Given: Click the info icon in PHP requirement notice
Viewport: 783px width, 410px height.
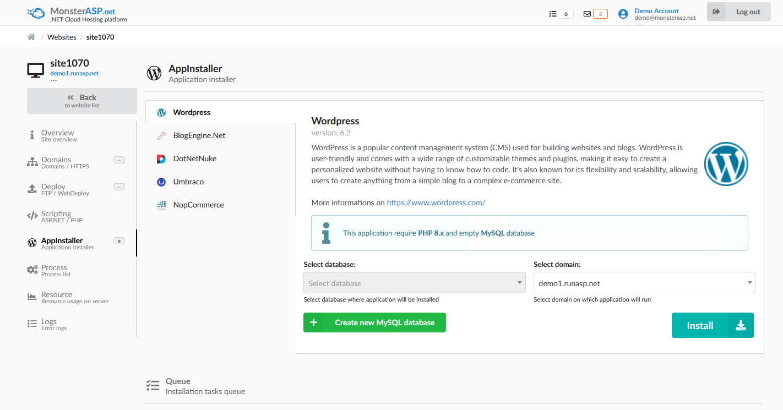Looking at the screenshot, I should coord(327,233).
